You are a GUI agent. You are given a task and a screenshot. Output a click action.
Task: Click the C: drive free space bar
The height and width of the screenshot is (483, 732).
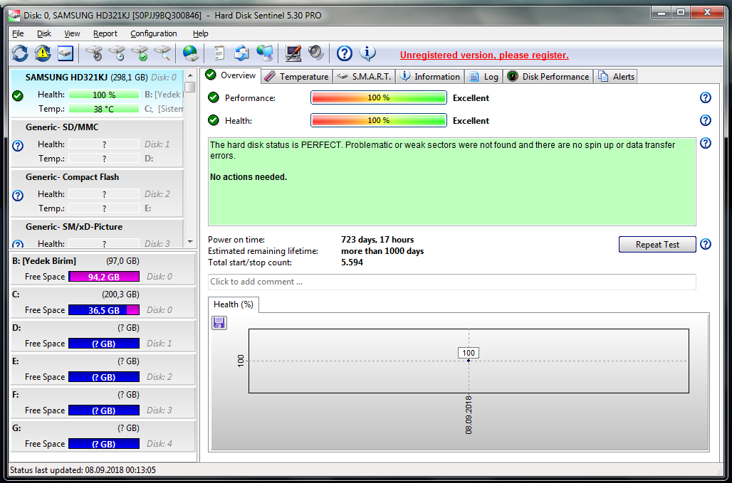pos(104,310)
